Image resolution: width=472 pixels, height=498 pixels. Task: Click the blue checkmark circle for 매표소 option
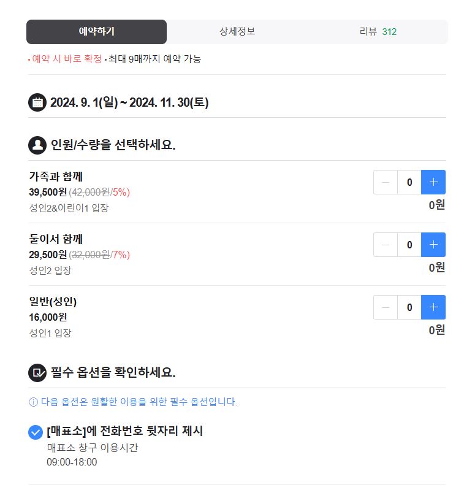[34, 432]
